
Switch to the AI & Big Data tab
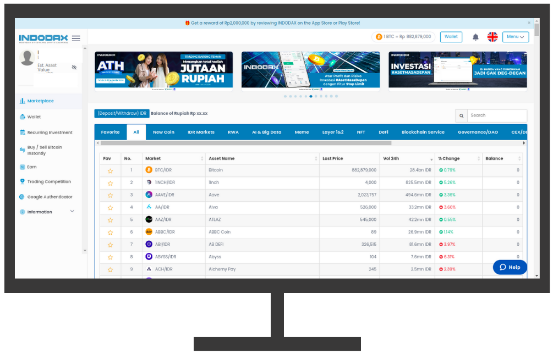click(267, 132)
